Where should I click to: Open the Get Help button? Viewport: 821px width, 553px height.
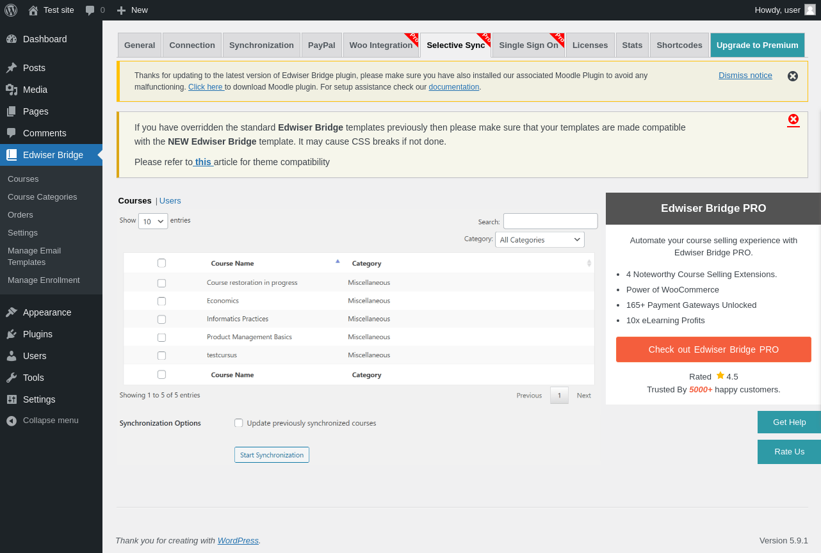click(789, 422)
